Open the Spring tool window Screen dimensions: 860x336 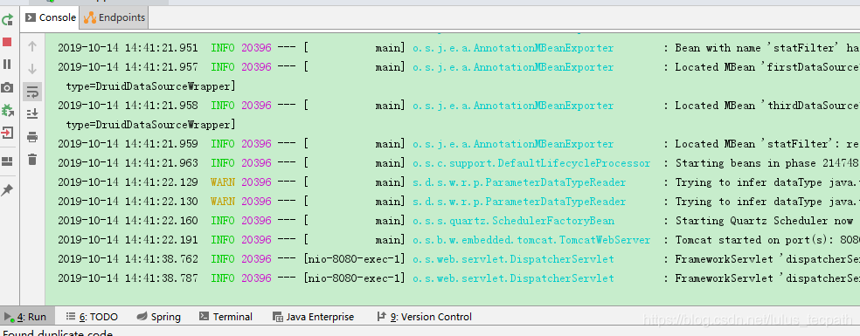[x=158, y=317]
